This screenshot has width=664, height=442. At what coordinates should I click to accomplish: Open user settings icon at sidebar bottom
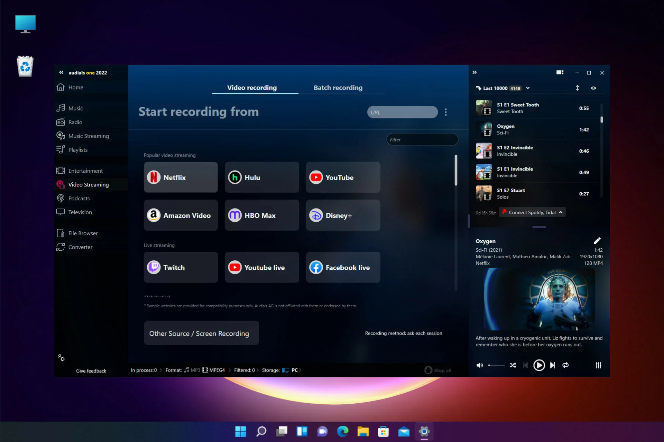(61, 358)
